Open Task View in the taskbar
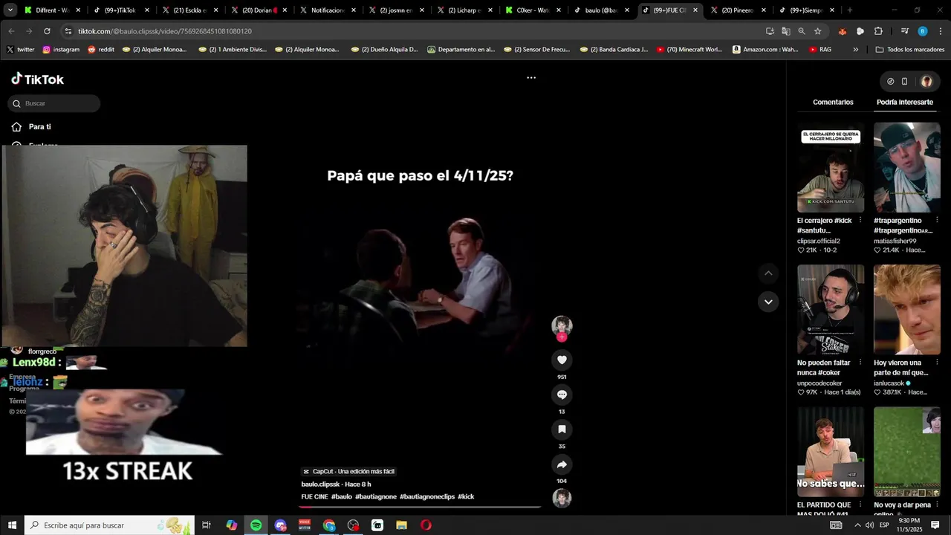 click(x=207, y=525)
